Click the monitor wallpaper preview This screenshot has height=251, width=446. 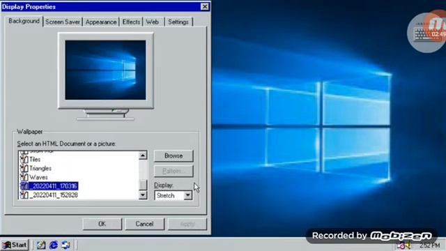pos(105,70)
